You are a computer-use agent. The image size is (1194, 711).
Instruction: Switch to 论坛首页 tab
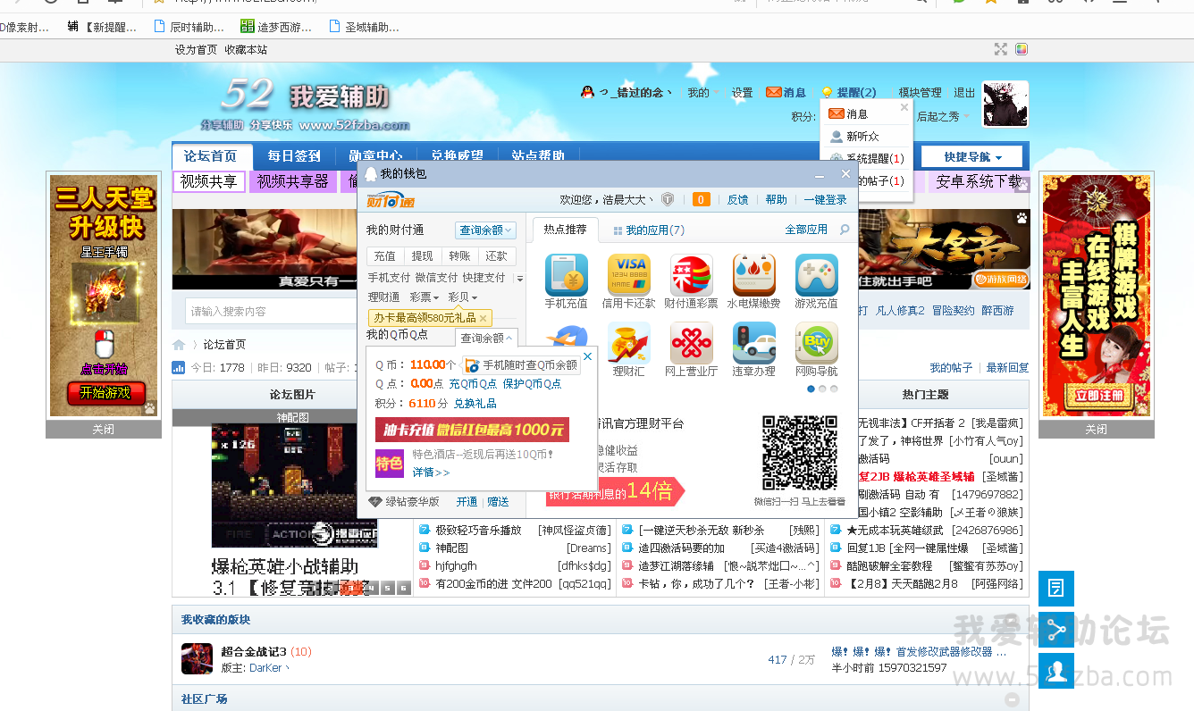212,155
